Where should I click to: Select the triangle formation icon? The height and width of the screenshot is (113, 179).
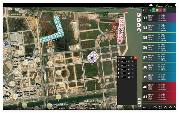pos(165,107)
